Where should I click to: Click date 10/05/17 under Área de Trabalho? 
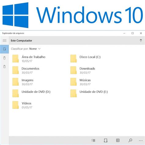coord(27,61)
